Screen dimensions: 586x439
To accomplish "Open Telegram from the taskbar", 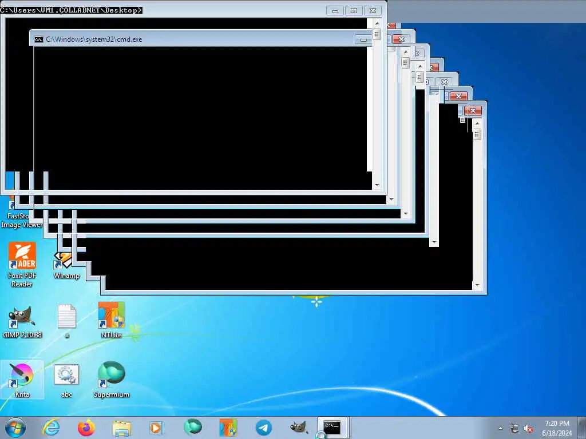I will point(263,428).
